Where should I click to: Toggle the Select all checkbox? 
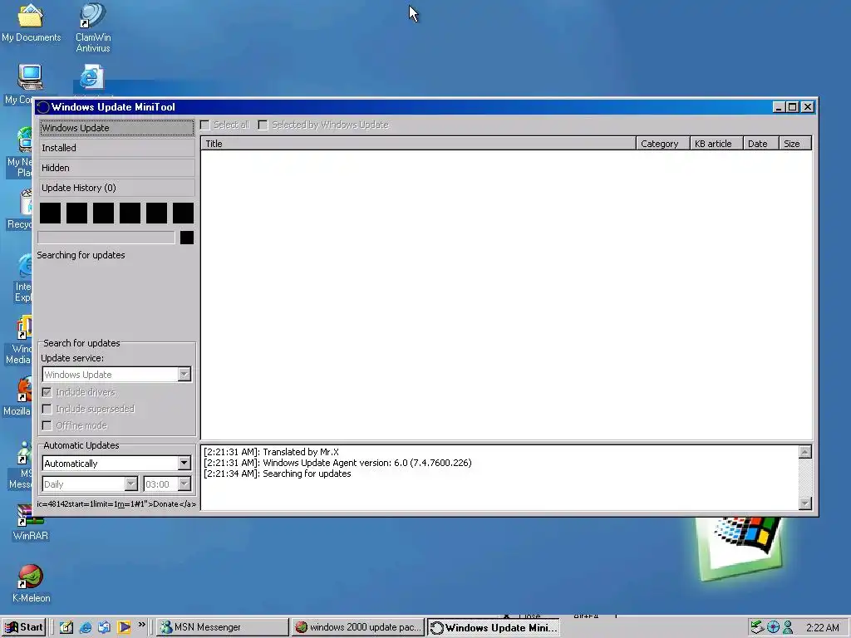click(205, 125)
